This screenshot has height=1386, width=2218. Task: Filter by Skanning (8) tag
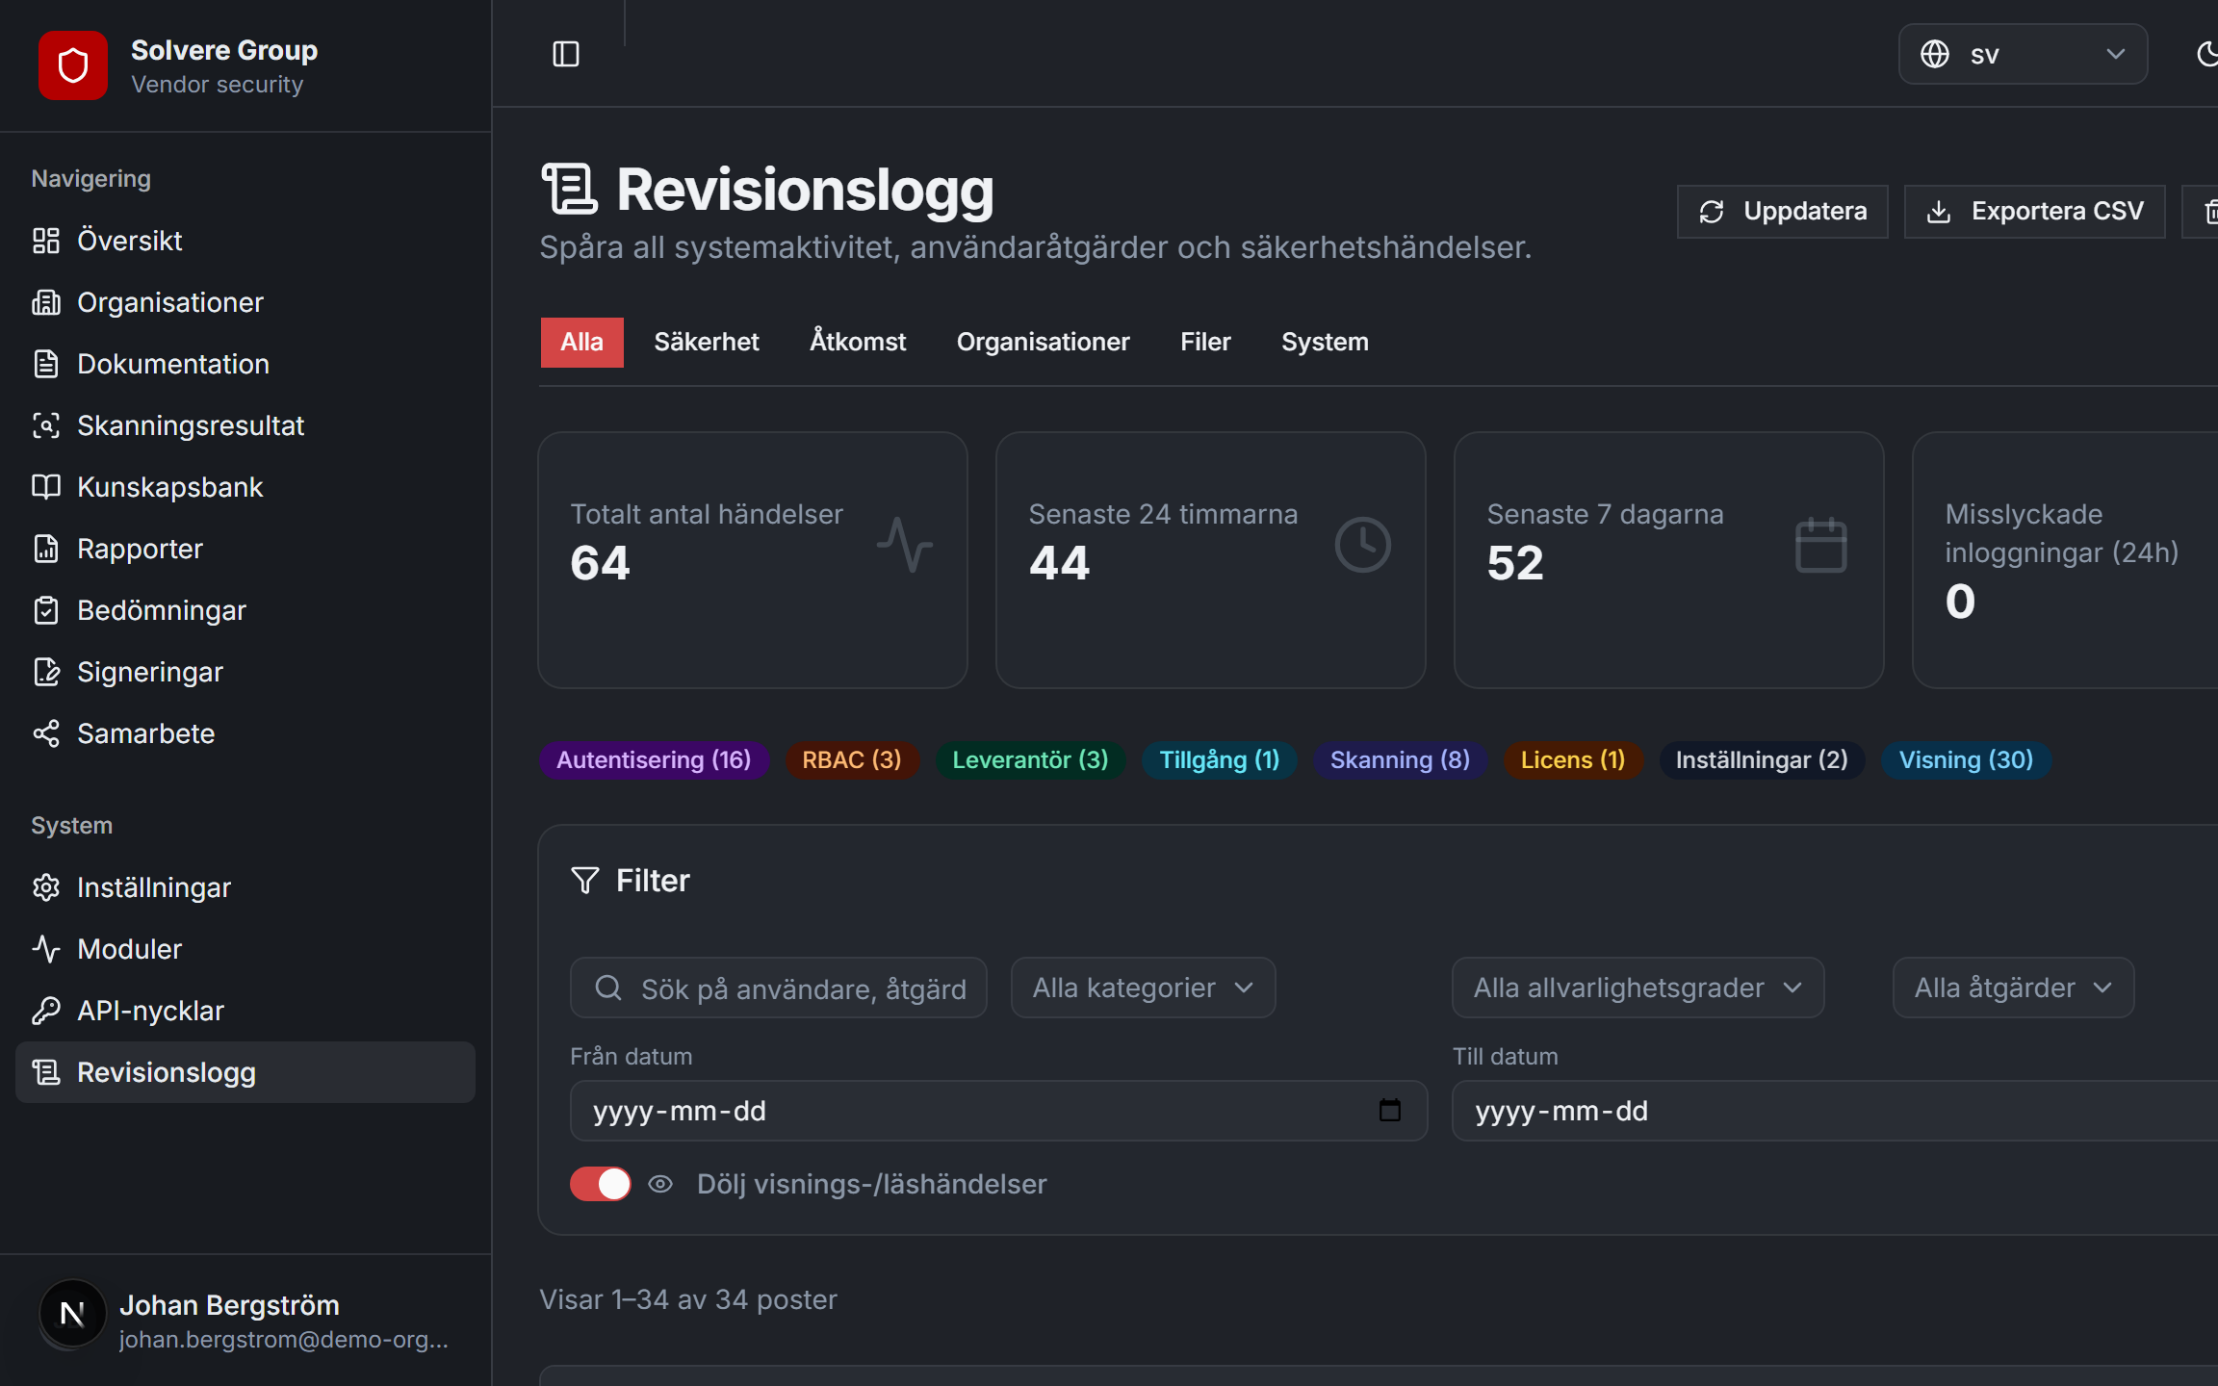point(1400,759)
